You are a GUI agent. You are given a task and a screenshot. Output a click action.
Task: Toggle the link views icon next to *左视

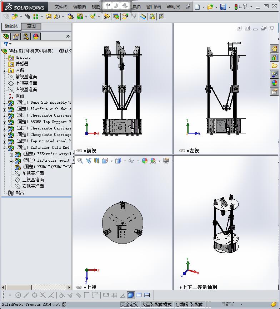[182, 151]
